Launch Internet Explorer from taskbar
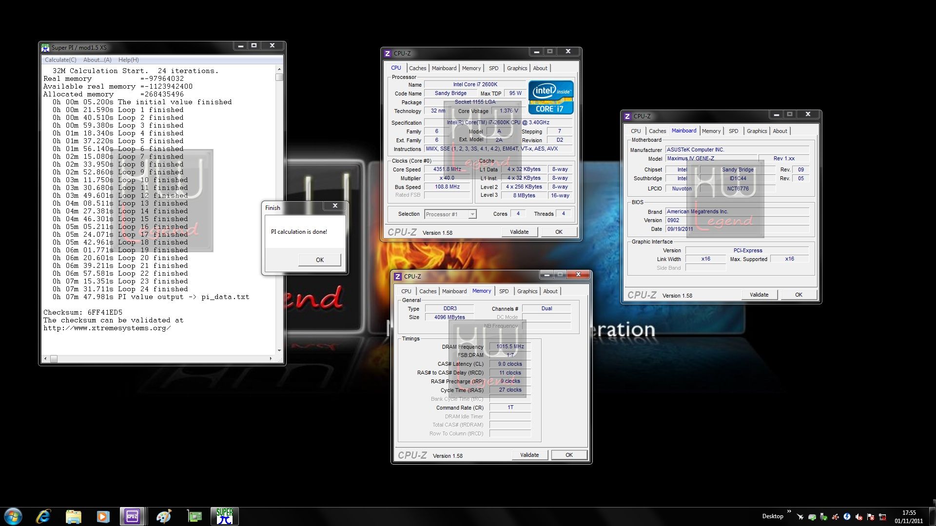 coord(43,516)
